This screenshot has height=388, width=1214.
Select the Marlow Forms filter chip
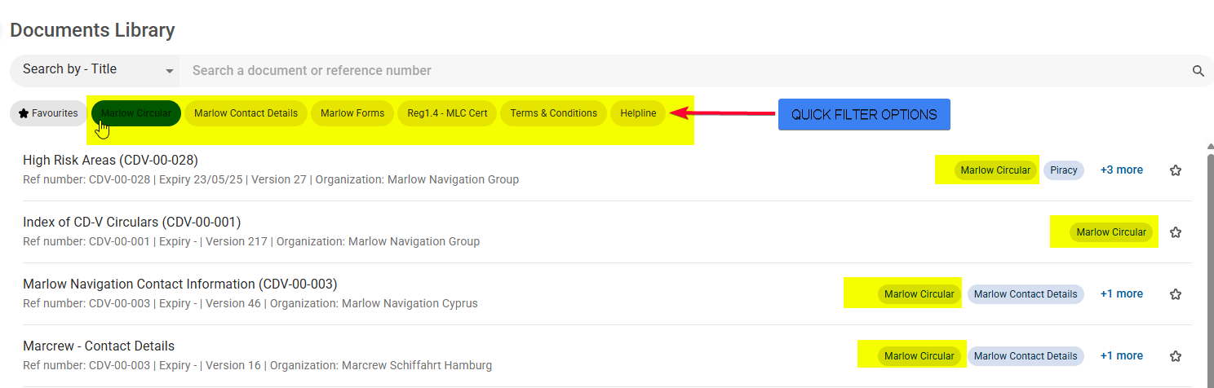(x=352, y=113)
